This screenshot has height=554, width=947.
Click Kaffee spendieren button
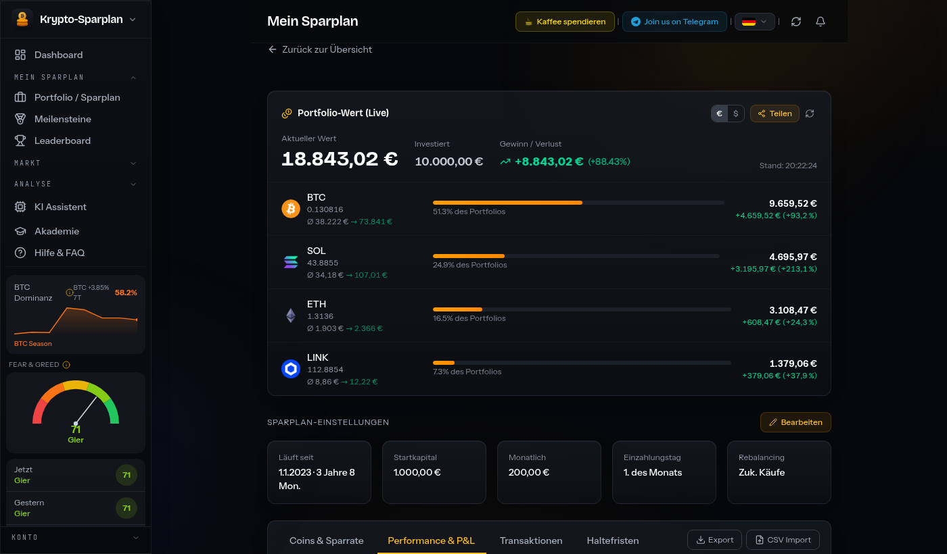coord(565,22)
